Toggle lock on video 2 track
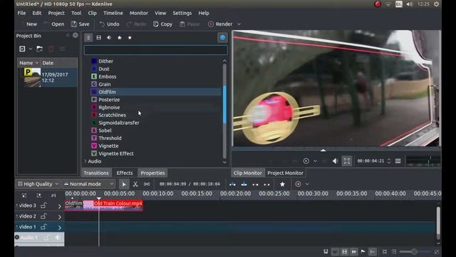456x257 pixels. (43, 216)
